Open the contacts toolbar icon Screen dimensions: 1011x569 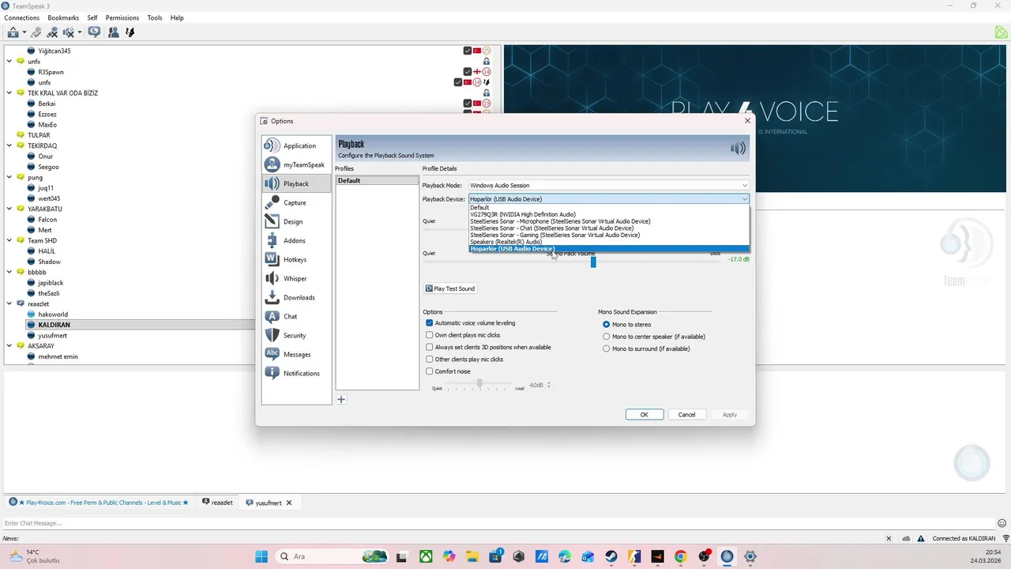click(x=114, y=32)
